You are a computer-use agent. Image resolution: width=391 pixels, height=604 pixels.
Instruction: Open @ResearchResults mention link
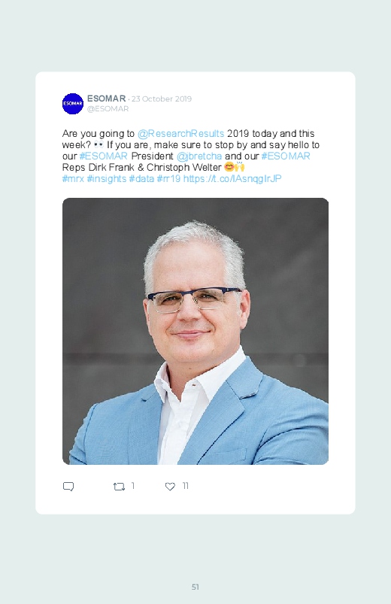(180, 134)
